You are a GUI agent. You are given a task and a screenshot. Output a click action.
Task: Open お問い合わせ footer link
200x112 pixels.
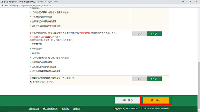coord(34,109)
